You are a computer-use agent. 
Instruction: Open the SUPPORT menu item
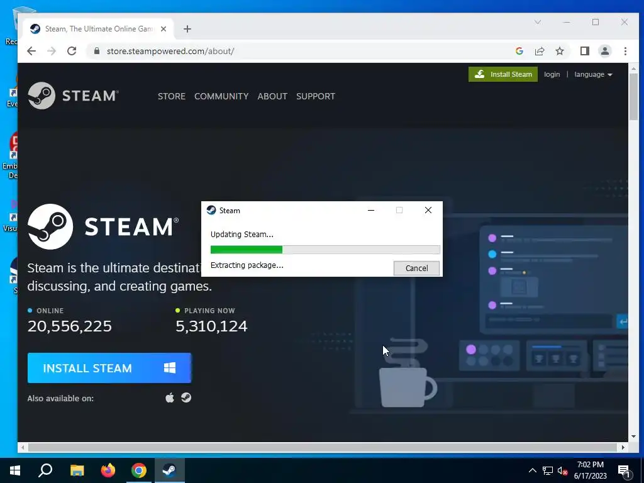(316, 96)
